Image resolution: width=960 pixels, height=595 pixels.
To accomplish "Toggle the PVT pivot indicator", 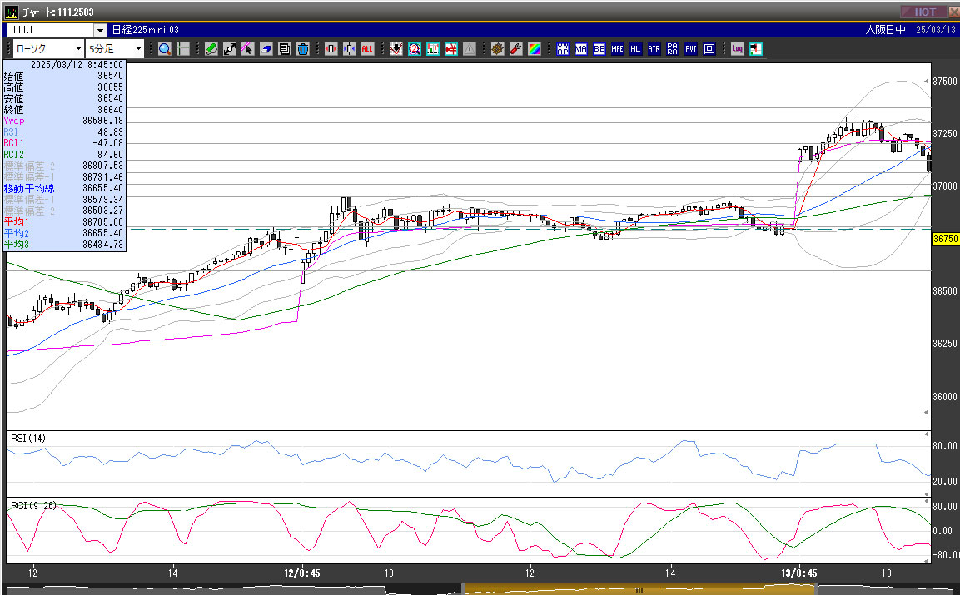I will click(690, 49).
